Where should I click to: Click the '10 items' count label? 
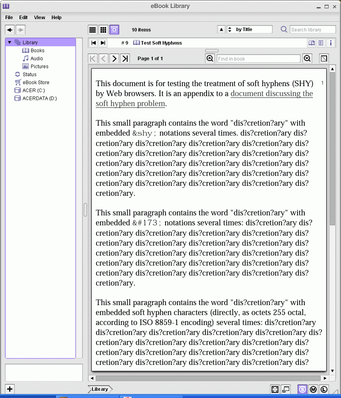[x=141, y=30]
